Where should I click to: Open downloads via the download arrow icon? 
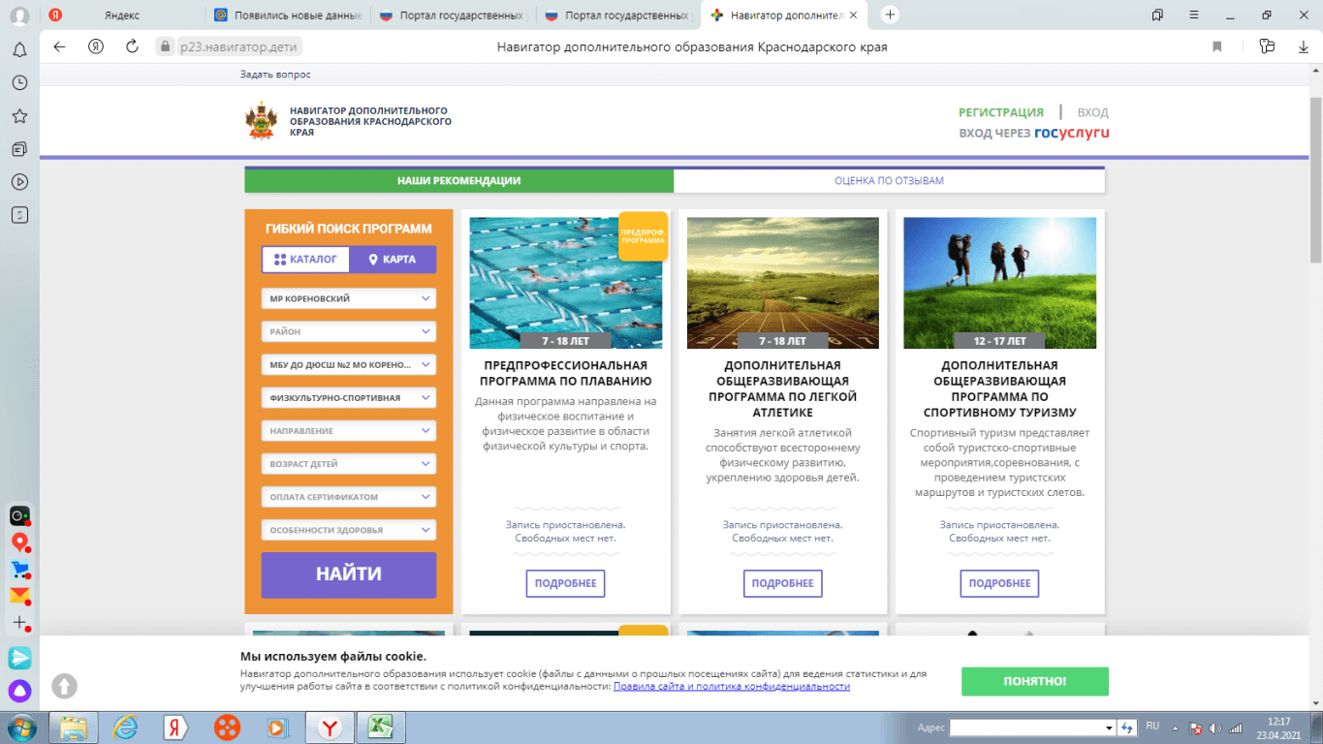(x=1303, y=46)
